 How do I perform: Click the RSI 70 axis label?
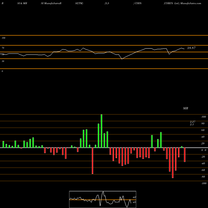3,48
